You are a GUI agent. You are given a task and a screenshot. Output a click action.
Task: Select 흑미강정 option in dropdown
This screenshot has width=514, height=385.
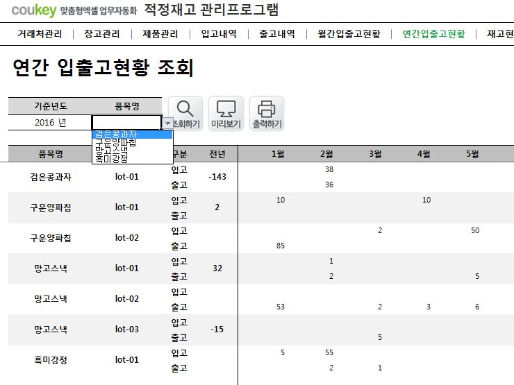pyautogui.click(x=132, y=159)
